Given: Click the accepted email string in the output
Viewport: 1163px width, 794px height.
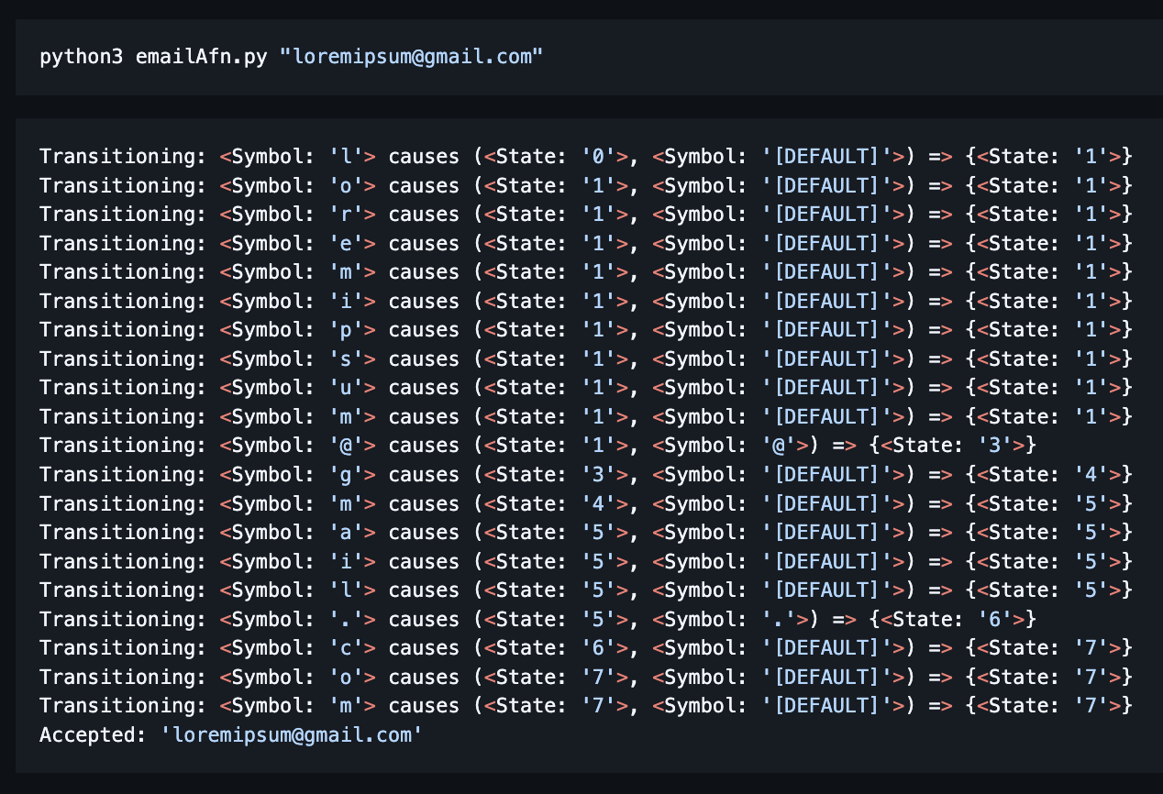Looking at the screenshot, I should point(292,734).
